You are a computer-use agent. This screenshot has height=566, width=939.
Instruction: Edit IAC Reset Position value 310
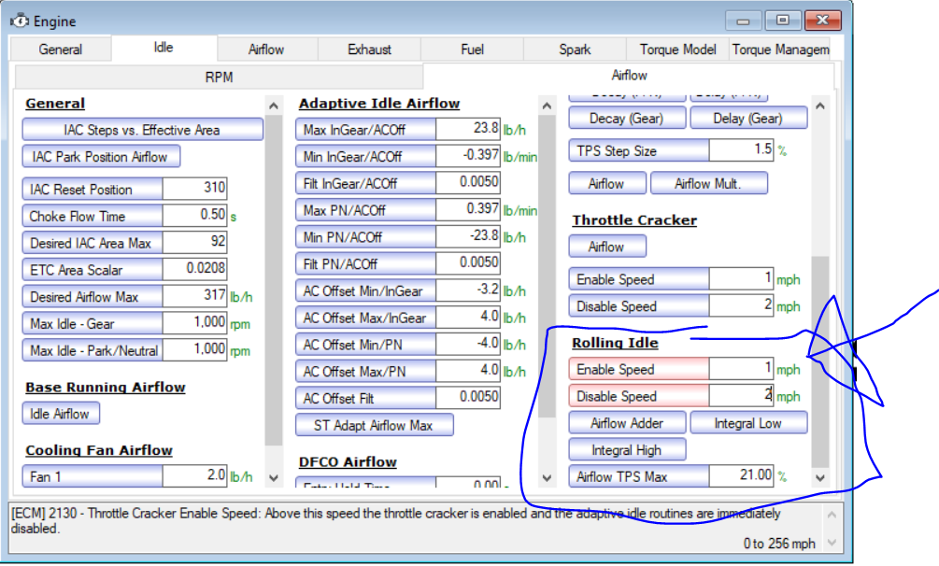[194, 188]
